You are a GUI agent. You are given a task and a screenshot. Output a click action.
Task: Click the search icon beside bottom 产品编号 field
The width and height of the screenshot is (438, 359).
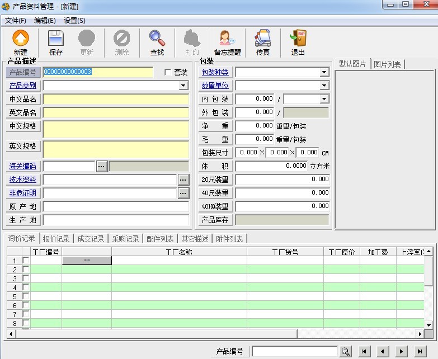click(x=346, y=351)
